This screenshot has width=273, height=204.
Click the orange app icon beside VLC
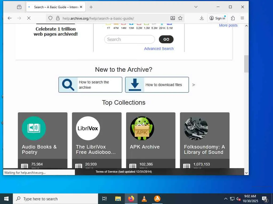(157, 199)
